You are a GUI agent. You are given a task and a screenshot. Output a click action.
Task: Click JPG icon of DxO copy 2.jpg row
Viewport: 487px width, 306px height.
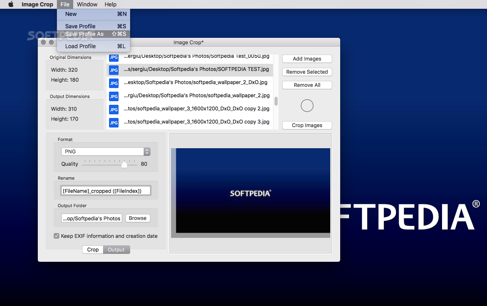click(x=114, y=110)
